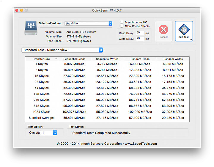The width and height of the screenshot is (214, 167).
Task: Click the Random Writes column header
Action: pyautogui.click(x=173, y=59)
